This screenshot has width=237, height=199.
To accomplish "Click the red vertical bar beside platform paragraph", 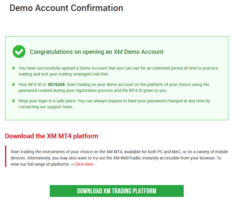I will point(6,156).
